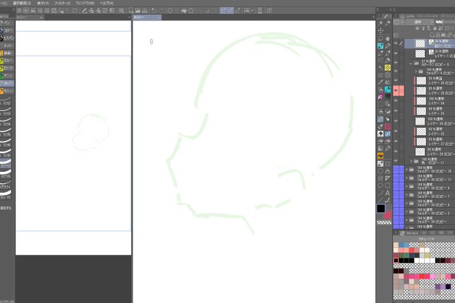Open the help question-mark icon in command bar
455x303 pixels.
coord(269,11)
